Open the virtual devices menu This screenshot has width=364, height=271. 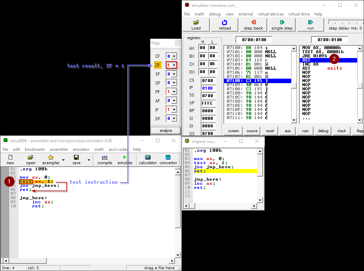coord(271,14)
